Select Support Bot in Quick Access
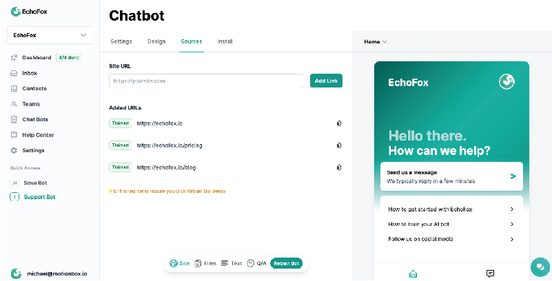The width and height of the screenshot is (552, 281). click(x=39, y=197)
